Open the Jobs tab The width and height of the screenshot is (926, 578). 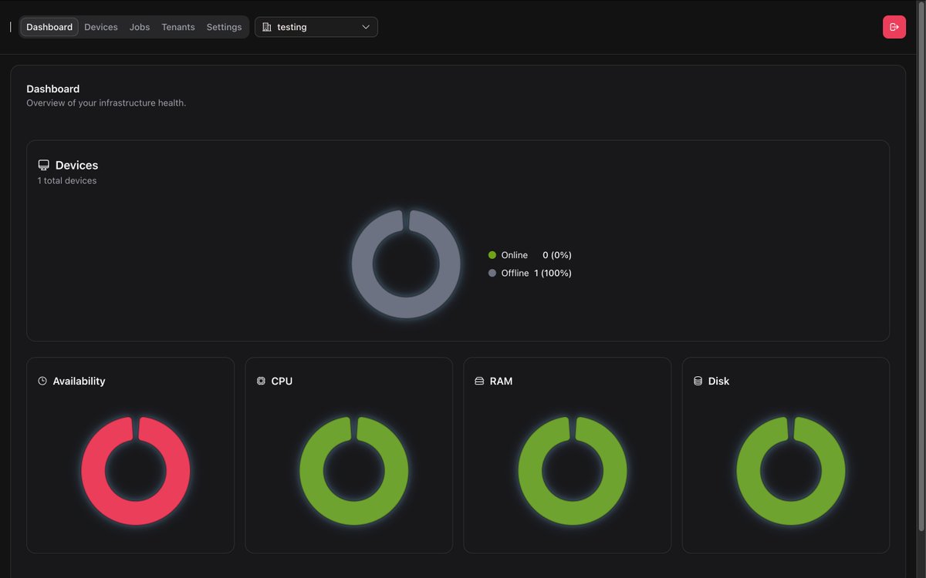point(139,26)
